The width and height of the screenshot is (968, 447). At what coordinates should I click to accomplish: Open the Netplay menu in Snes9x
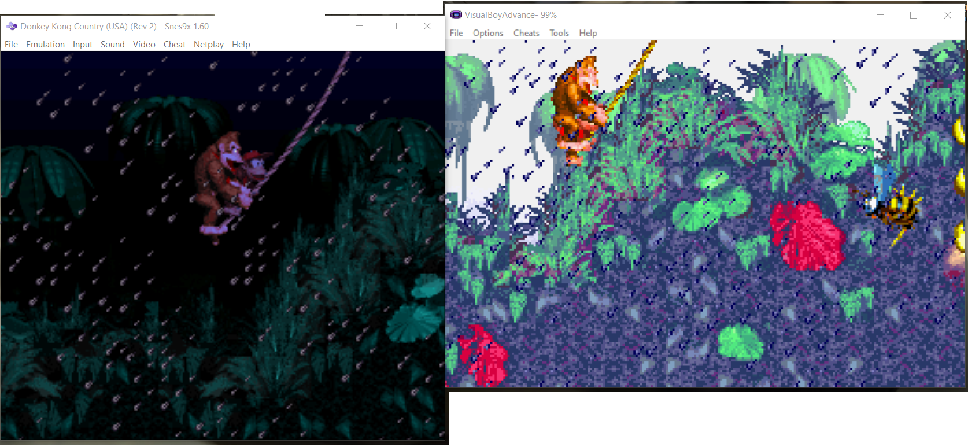tap(209, 45)
